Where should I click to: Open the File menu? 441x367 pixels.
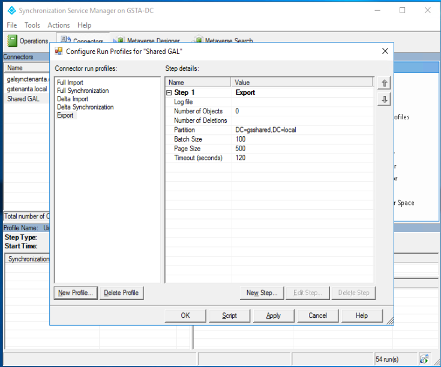point(12,25)
